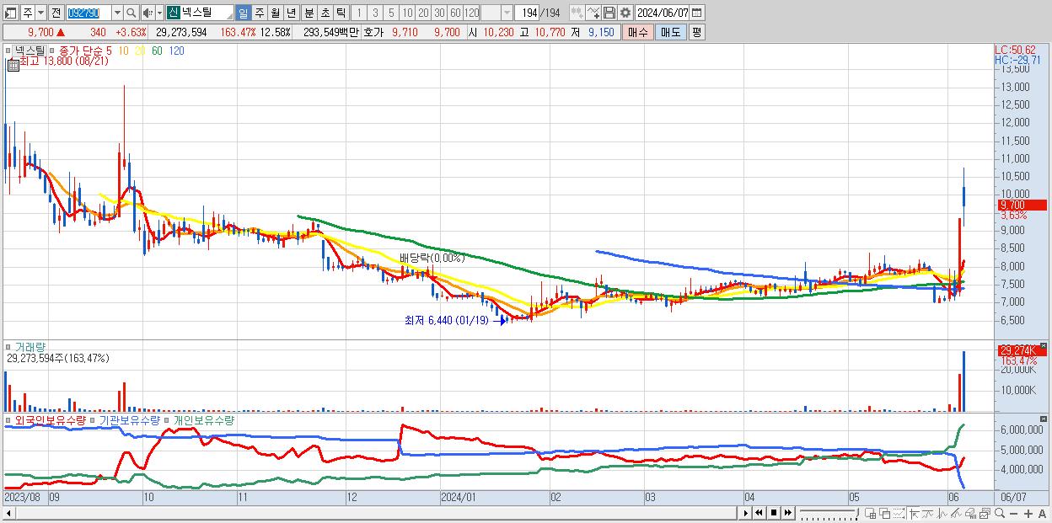Click the dashed-box chart range icon
The image size is (1052, 523).
899,513
